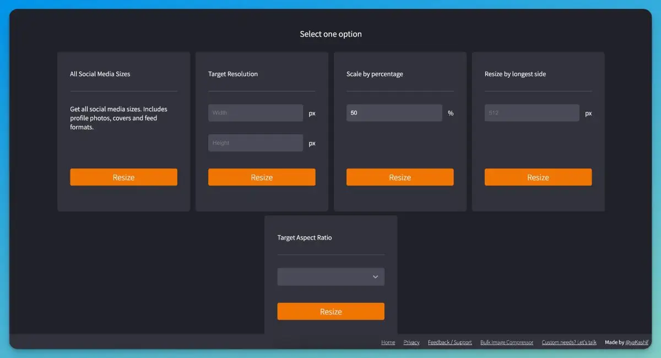Open the Target Aspect Ratio dropdown
The width and height of the screenshot is (661, 358).
(330, 276)
